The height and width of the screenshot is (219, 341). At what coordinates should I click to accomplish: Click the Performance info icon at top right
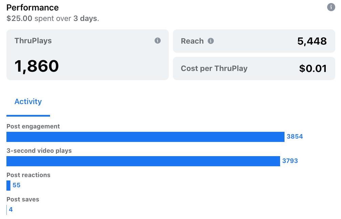[331, 7]
